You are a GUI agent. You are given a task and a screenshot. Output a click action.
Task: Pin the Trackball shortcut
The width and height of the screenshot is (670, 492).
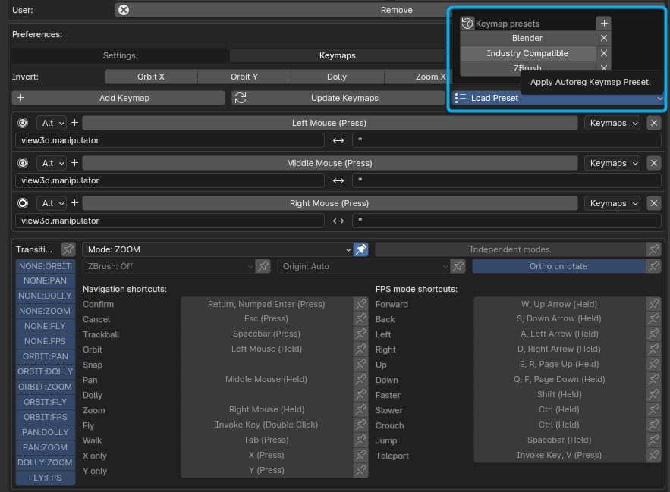tap(361, 334)
